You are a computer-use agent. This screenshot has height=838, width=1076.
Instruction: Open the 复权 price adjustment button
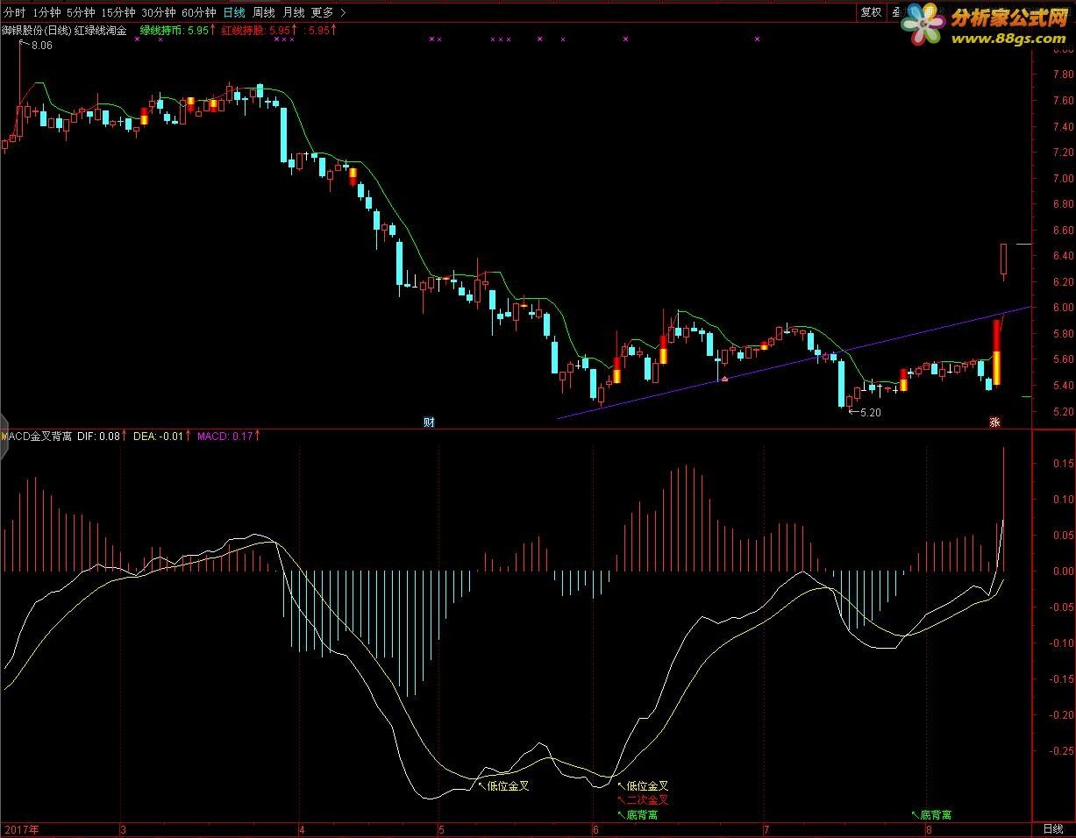pos(870,12)
